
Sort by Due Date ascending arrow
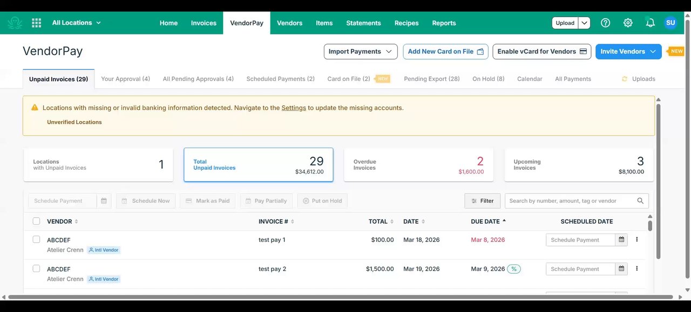click(504, 221)
